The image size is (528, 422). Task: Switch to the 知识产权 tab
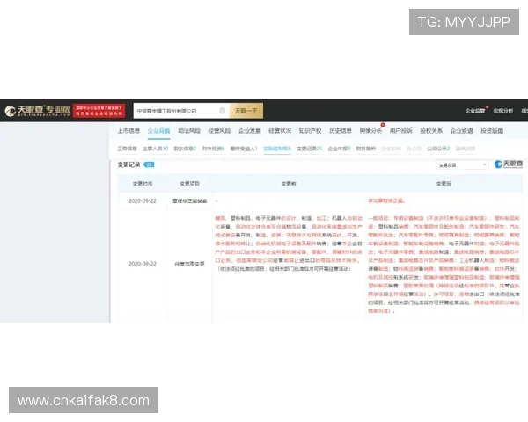(310, 131)
